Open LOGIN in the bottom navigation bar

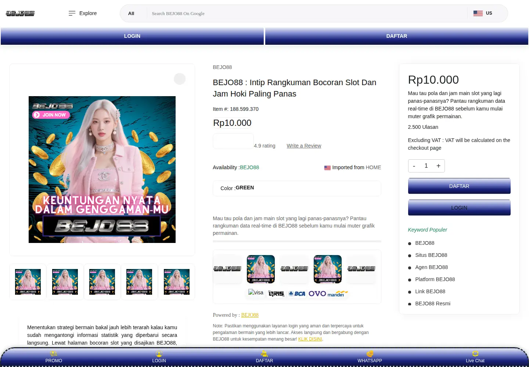(x=159, y=357)
